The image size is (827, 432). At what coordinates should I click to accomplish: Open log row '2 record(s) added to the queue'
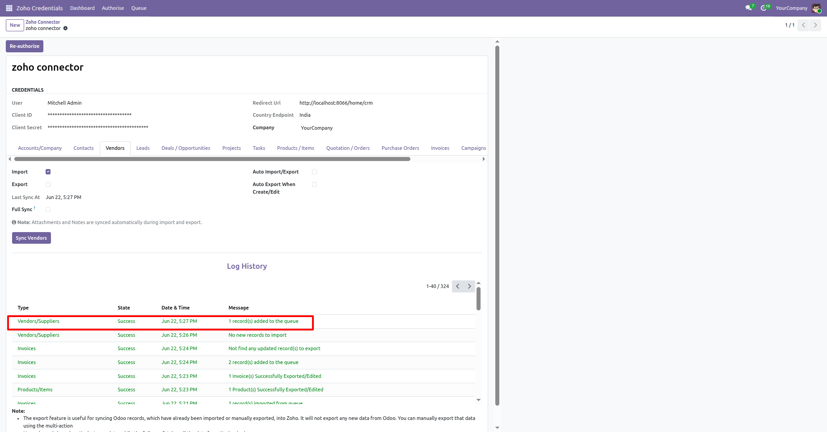click(x=243, y=362)
